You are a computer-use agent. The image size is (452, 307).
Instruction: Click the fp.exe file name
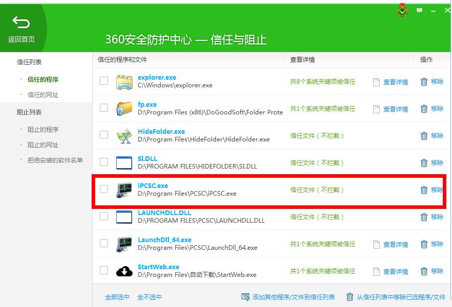point(147,104)
